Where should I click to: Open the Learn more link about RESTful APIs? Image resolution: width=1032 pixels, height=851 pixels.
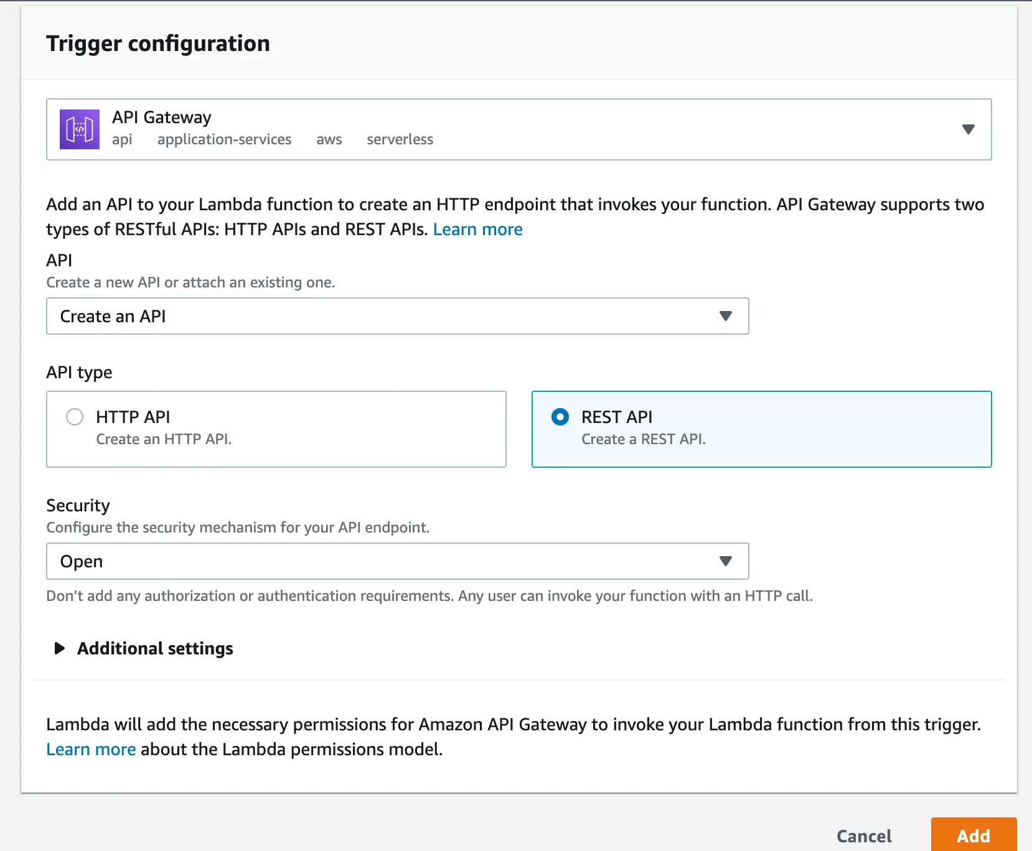point(477,230)
